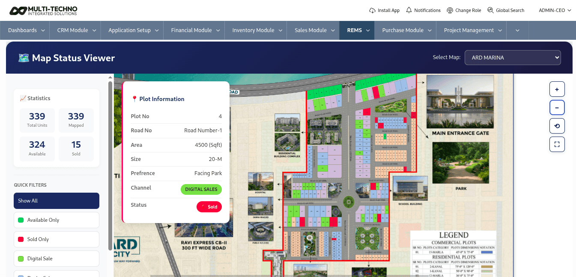Click the Change Role link
The height and width of the screenshot is (277, 576).
click(x=464, y=10)
